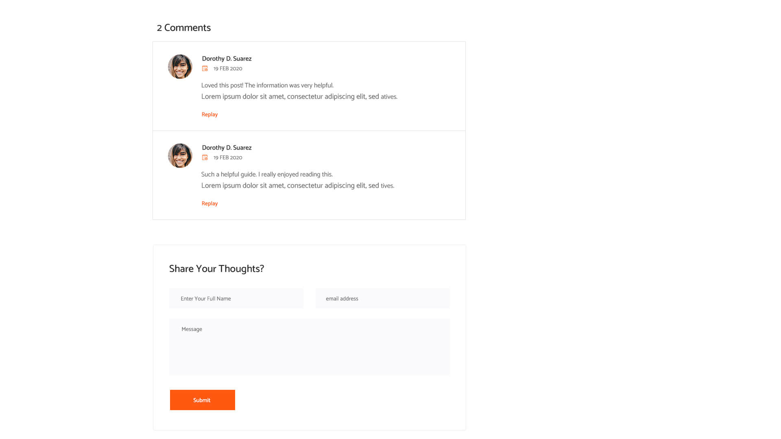The width and height of the screenshot is (781, 439).
Task: Click Replay under the first comment
Action: tap(209, 115)
